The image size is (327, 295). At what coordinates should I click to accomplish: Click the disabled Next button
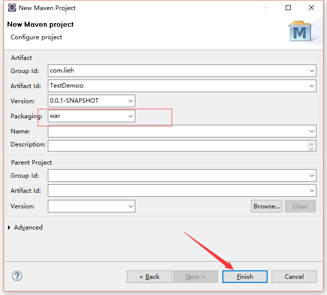point(195,277)
